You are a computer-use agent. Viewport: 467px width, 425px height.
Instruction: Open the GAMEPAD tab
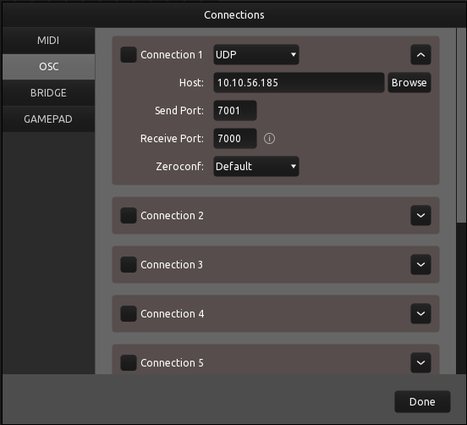(x=48, y=119)
